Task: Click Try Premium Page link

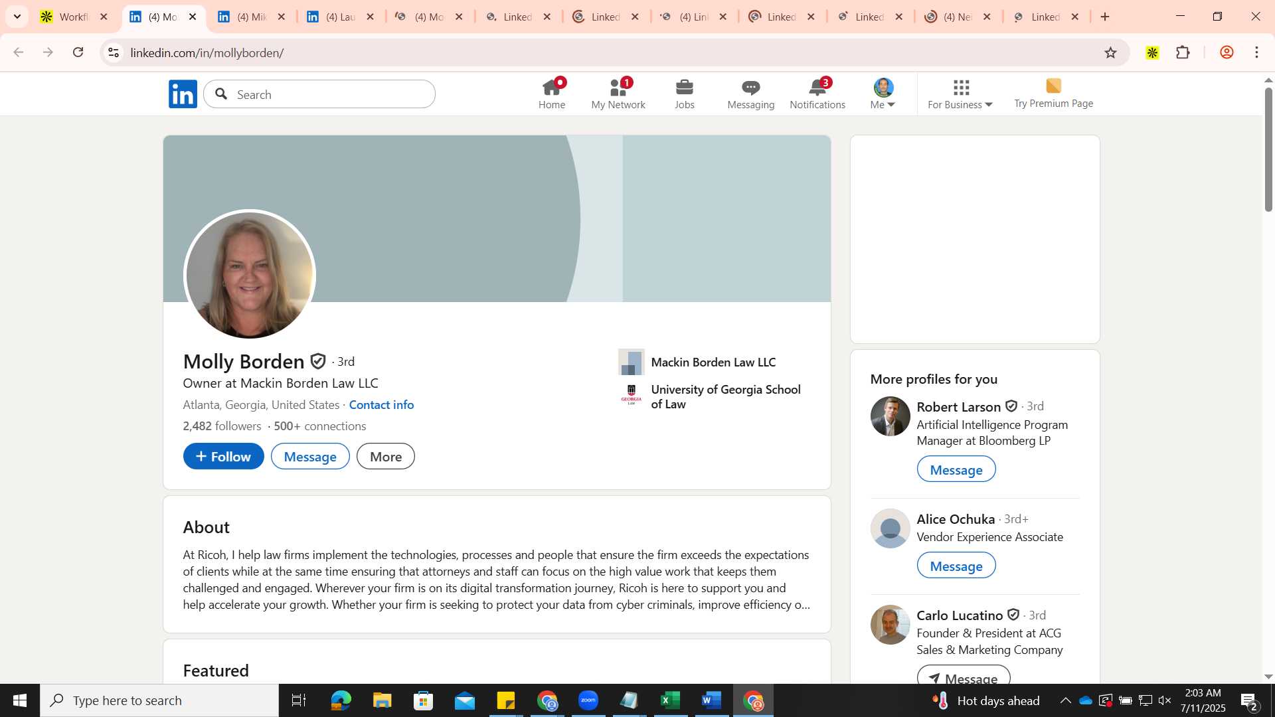Action: (x=1053, y=94)
